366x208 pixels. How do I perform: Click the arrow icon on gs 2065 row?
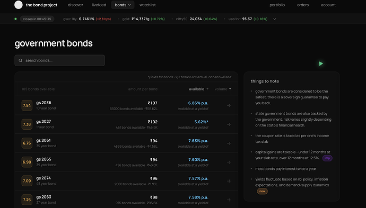click(x=229, y=162)
